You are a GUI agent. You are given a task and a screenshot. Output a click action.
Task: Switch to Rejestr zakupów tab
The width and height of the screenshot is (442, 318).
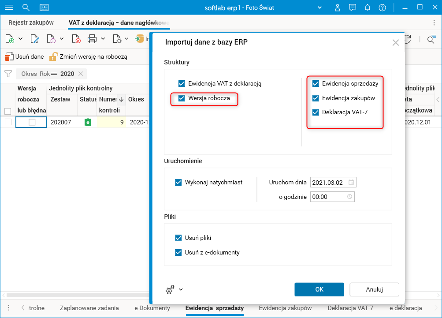pyautogui.click(x=31, y=22)
